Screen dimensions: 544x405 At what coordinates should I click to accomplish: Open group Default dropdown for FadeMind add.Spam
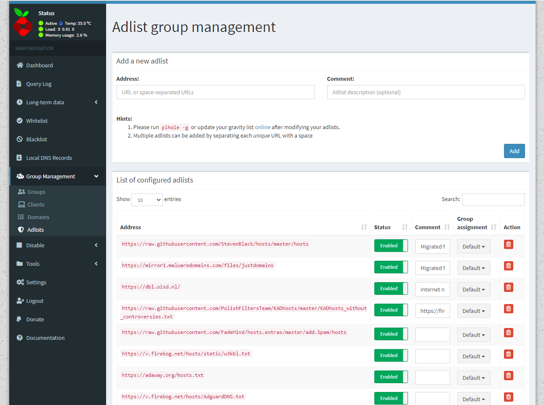tap(474, 335)
